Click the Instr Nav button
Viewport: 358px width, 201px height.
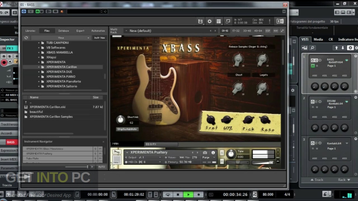click(x=100, y=38)
